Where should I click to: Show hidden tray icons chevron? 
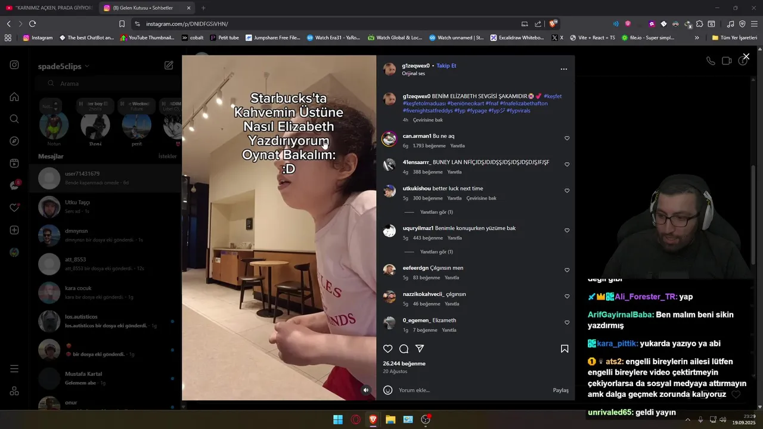(x=688, y=419)
